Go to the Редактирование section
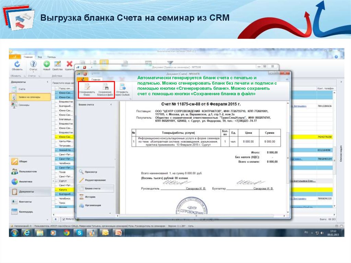 pyautogui.click(x=95, y=180)
